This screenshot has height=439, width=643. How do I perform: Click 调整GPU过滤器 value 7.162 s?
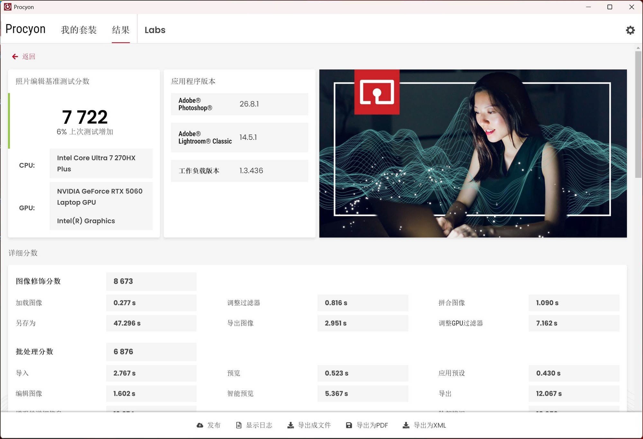pyautogui.click(x=574, y=323)
